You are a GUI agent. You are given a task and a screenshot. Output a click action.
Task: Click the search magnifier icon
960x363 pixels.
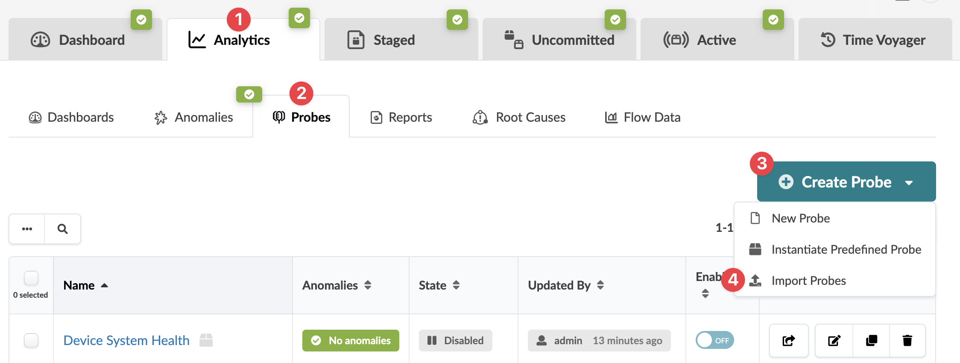(x=62, y=229)
